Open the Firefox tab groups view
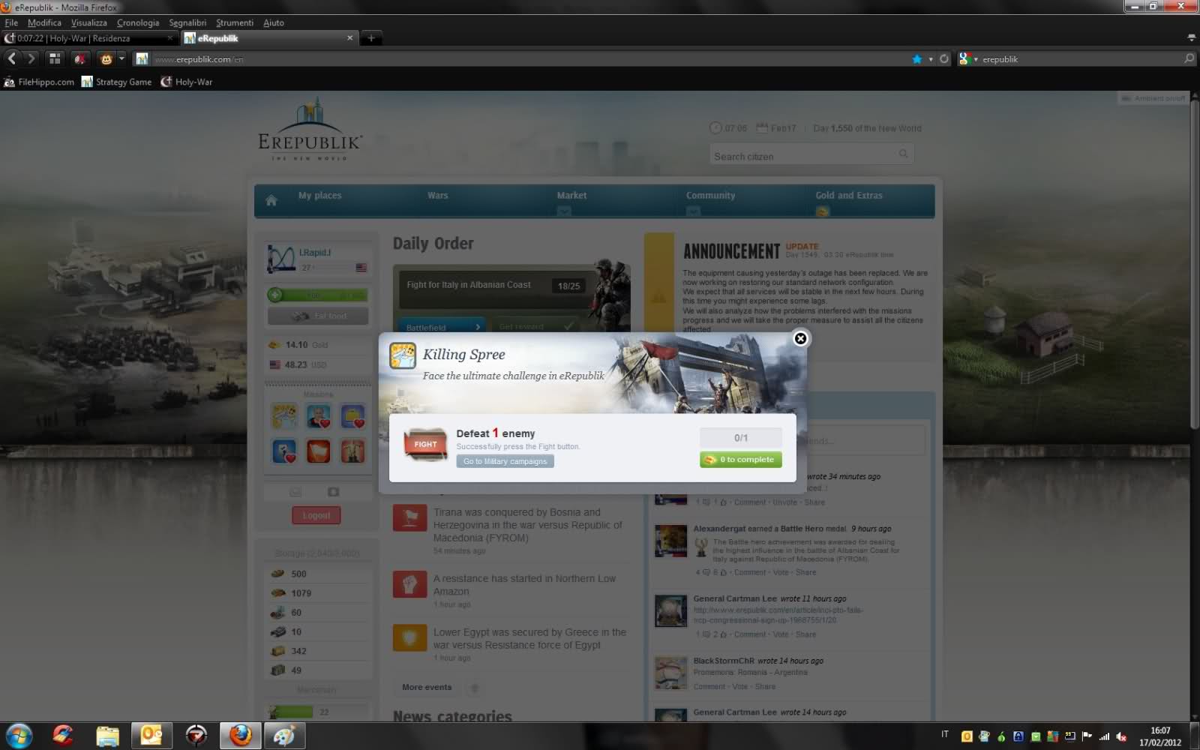1200x750 pixels. (55, 58)
